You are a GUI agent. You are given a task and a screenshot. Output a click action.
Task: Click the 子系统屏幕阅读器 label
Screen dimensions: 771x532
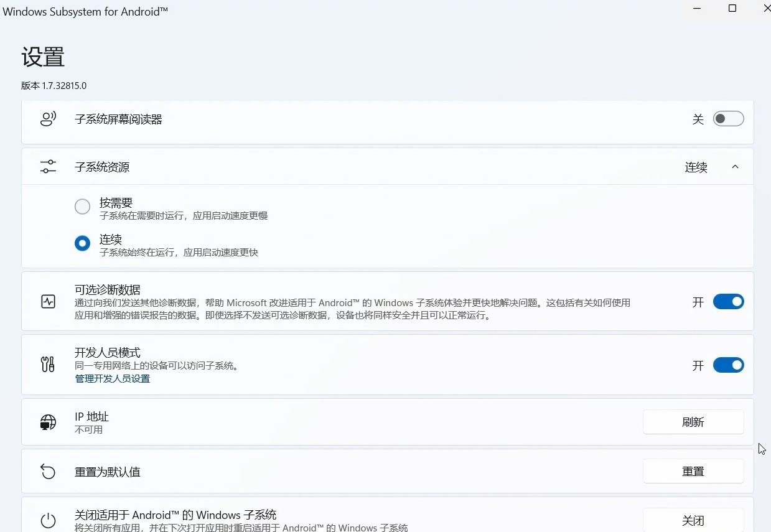click(118, 119)
